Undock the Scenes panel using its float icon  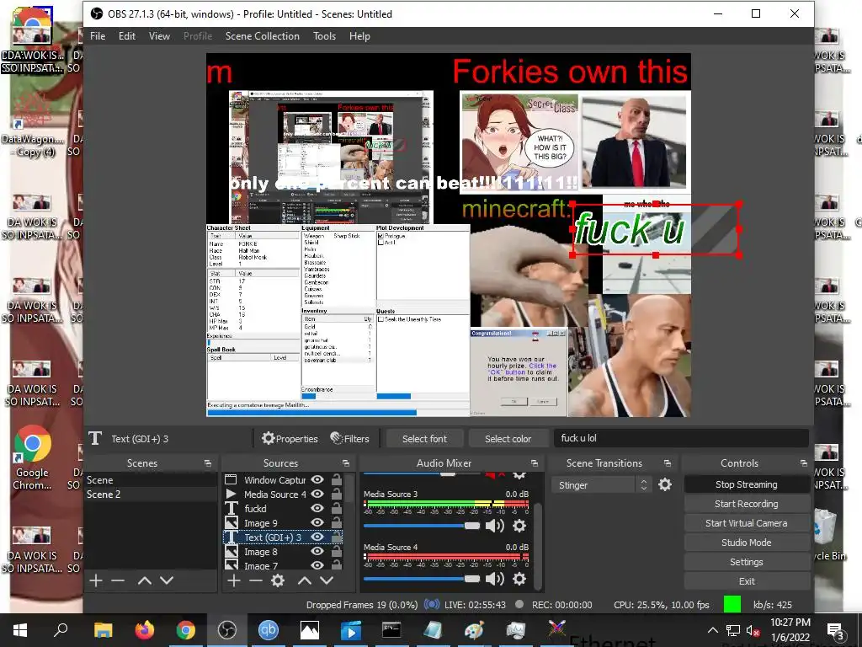208,463
